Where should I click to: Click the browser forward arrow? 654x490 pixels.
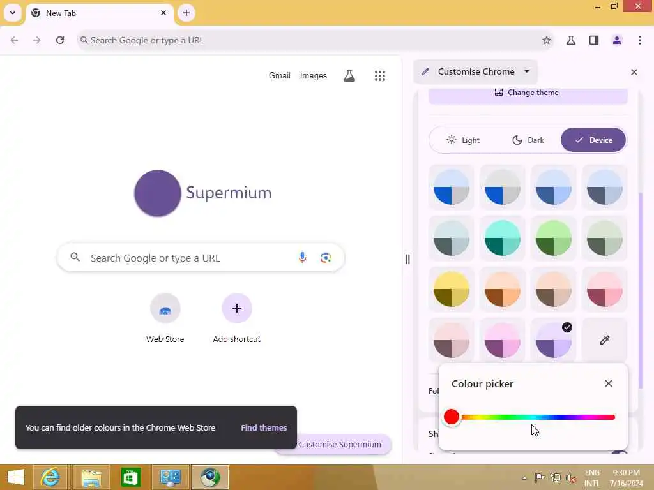37,40
